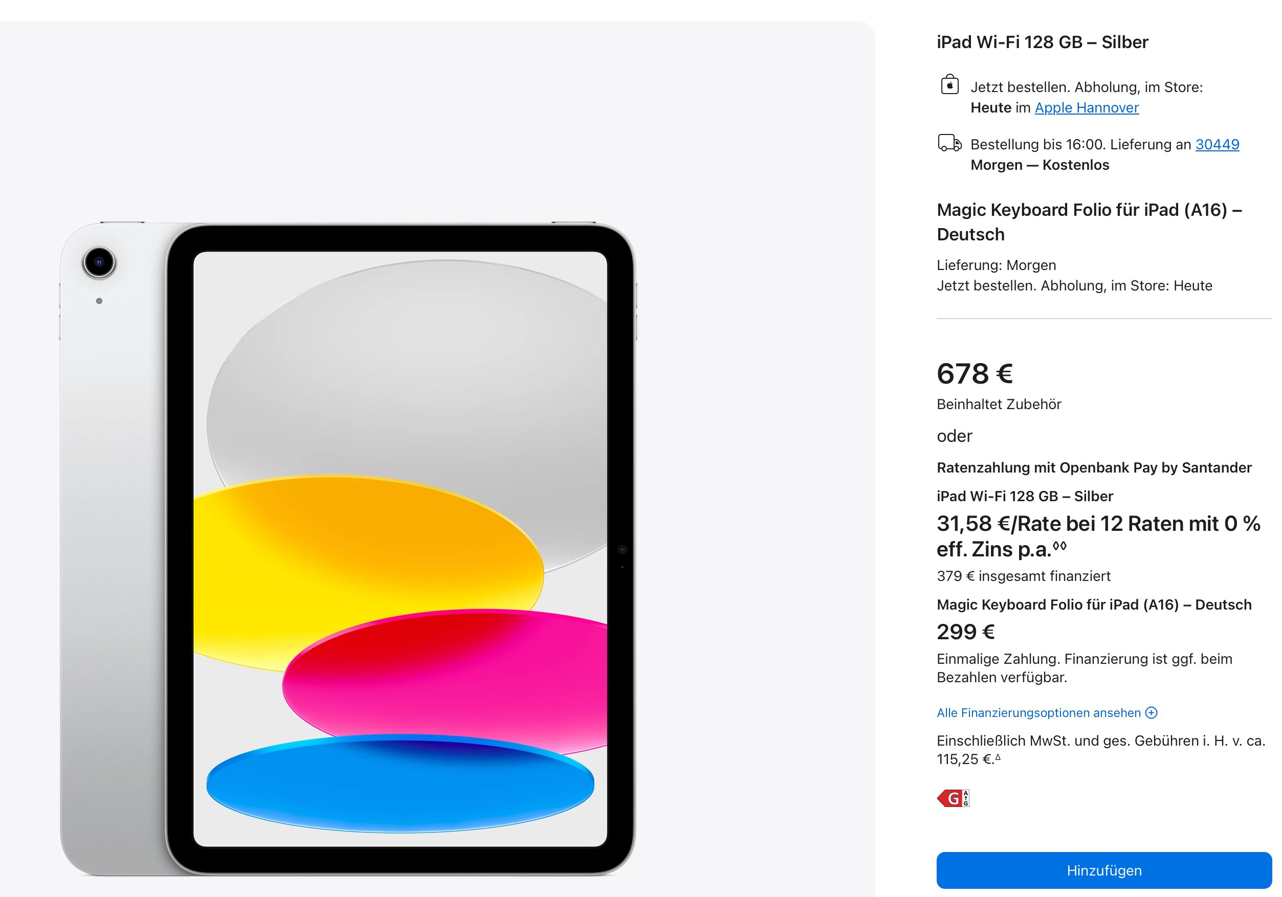Click the Morgen — Kostenlos delivery text

click(1040, 165)
